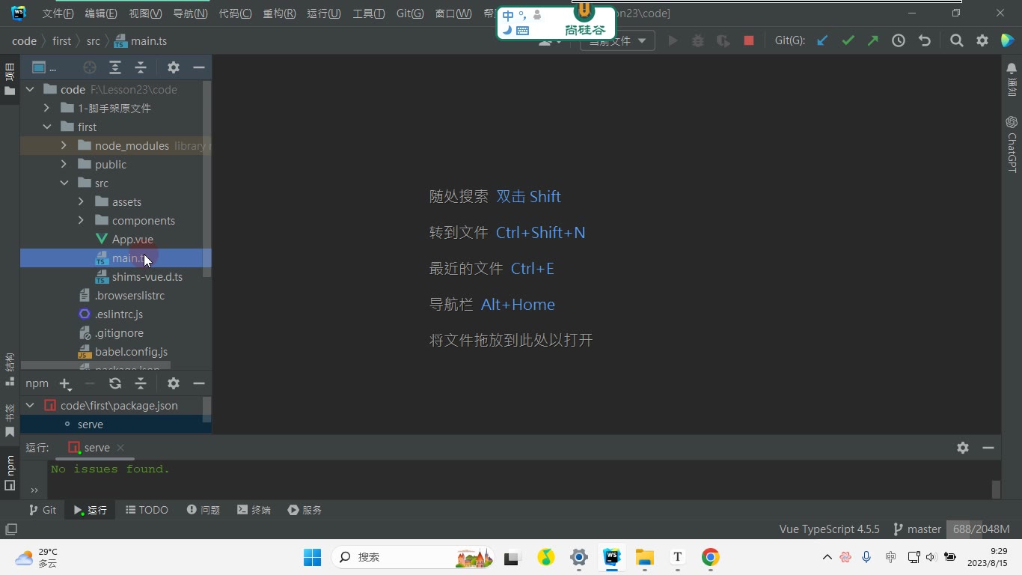Image resolution: width=1022 pixels, height=575 pixels.
Task: Collapse all in project tree
Action: point(141,67)
